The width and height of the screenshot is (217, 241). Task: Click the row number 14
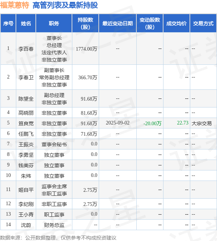click(8, 224)
